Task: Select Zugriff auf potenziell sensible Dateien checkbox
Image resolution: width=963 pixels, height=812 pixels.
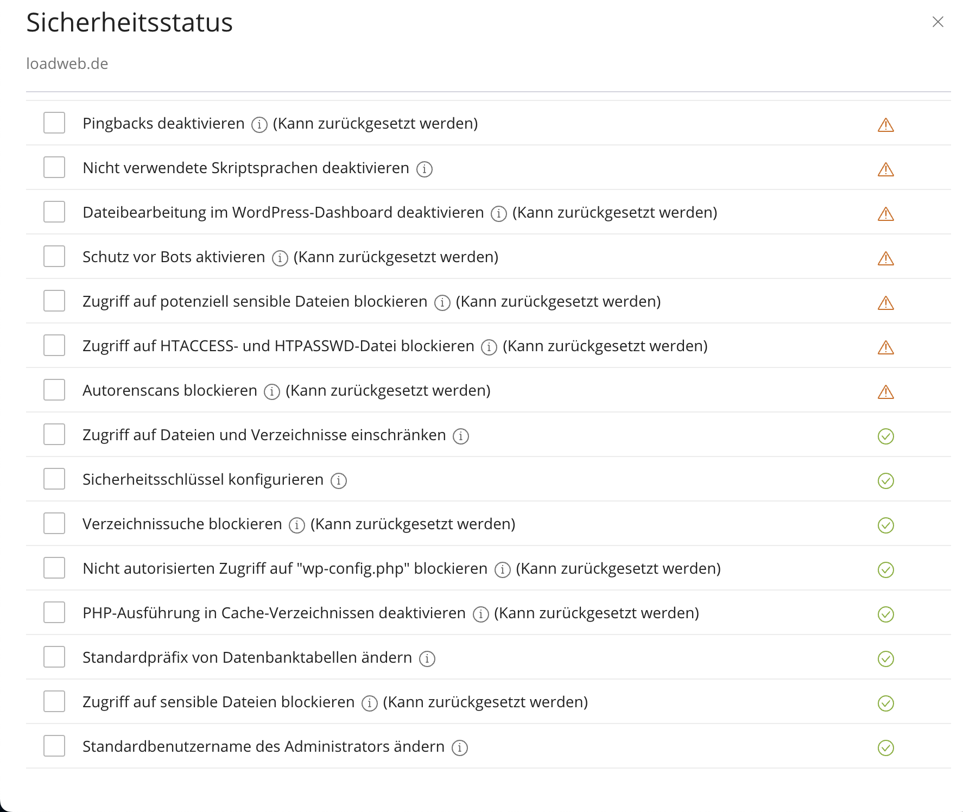Action: click(x=54, y=301)
